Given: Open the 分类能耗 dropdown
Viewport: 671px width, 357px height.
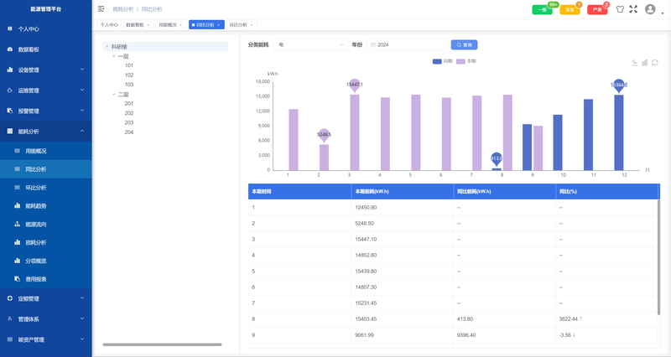Looking at the screenshot, I should tap(310, 45).
